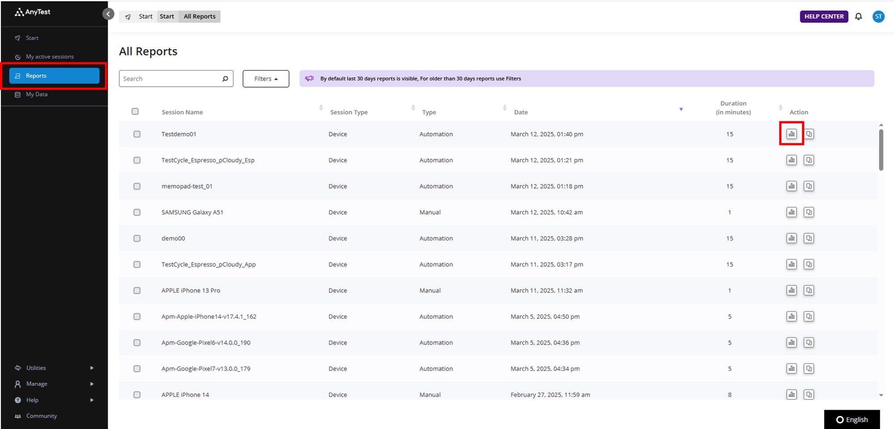This screenshot has width=894, height=429.
Task: Copy icon for Apm-Google-Pixel7-v13.0.0_179 row
Action: (x=809, y=369)
